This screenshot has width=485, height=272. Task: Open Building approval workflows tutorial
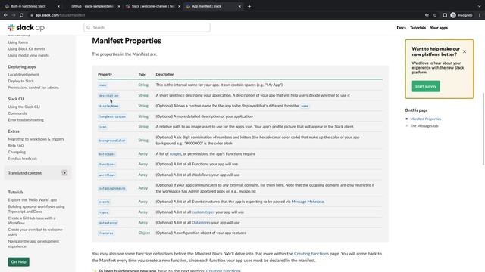[x=36, y=209]
